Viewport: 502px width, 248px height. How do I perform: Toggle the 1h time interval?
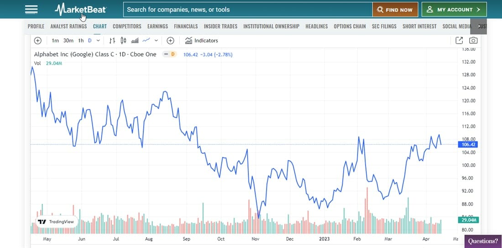click(x=81, y=40)
